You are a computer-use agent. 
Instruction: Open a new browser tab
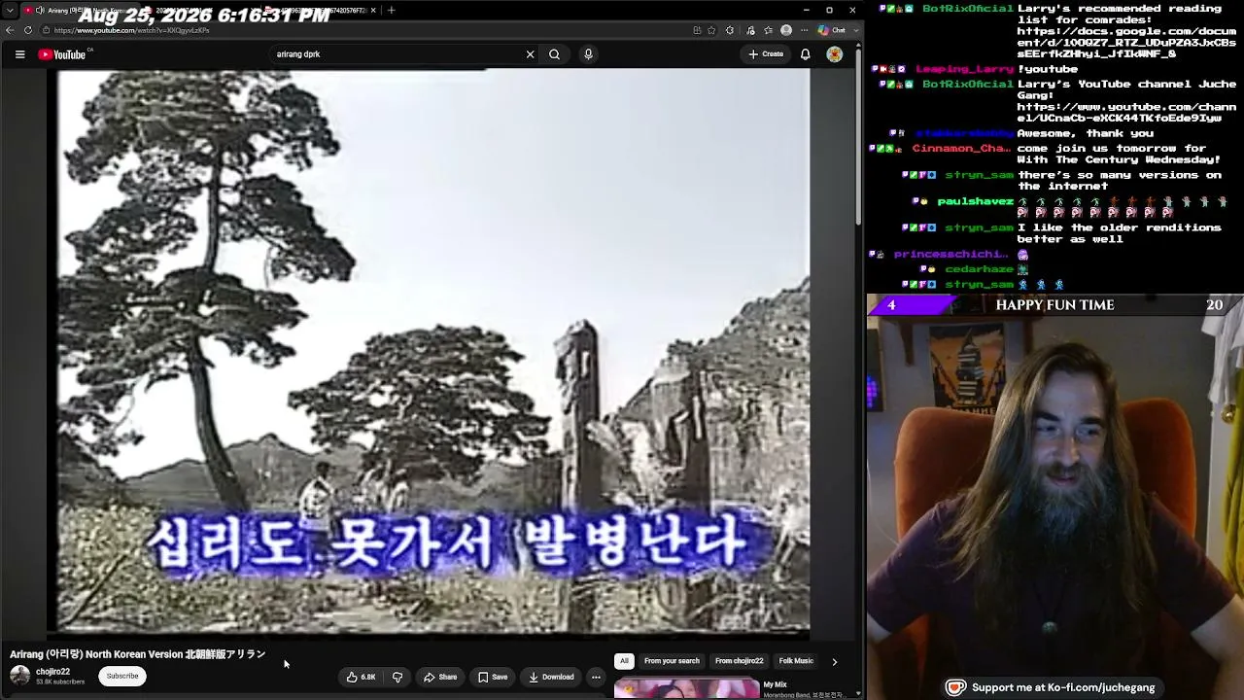391,10
